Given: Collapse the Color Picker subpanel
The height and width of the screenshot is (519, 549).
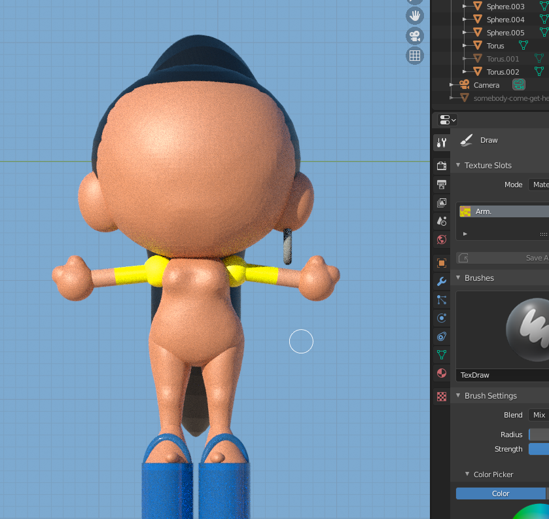Looking at the screenshot, I should [467, 474].
